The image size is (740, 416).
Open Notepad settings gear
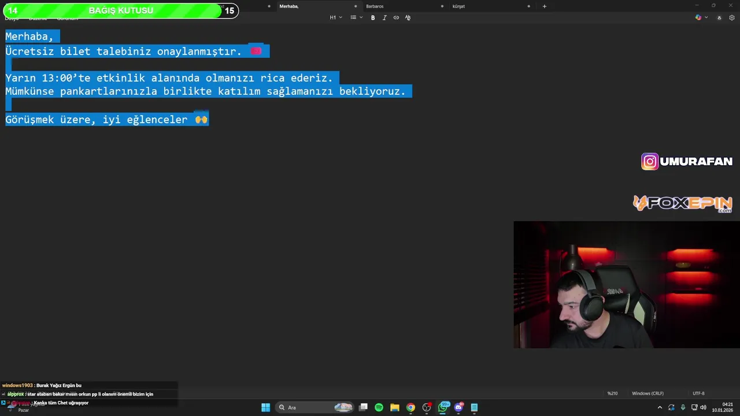click(732, 17)
